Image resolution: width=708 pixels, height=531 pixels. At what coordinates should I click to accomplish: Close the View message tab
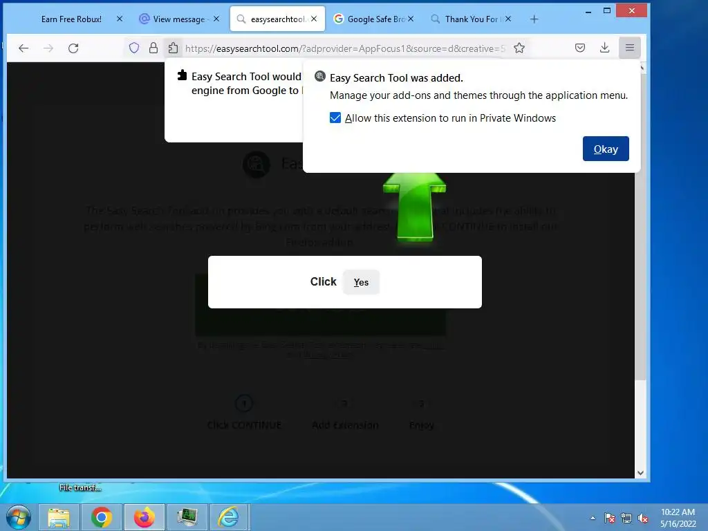(216, 19)
